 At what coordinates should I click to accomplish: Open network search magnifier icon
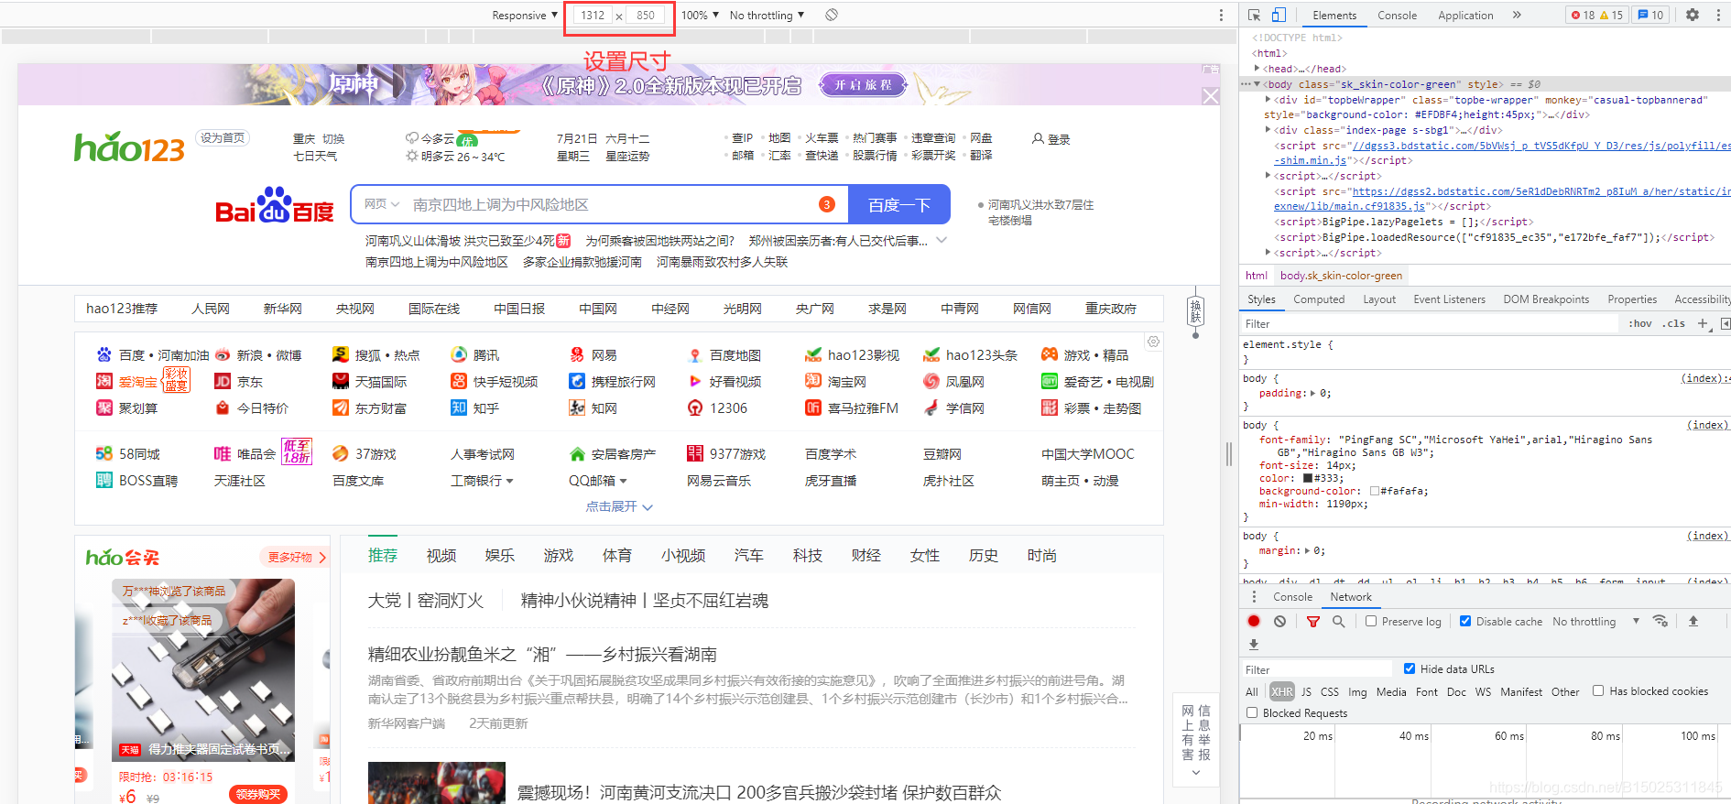point(1338,621)
